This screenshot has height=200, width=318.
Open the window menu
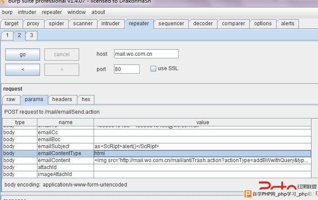[77, 12]
